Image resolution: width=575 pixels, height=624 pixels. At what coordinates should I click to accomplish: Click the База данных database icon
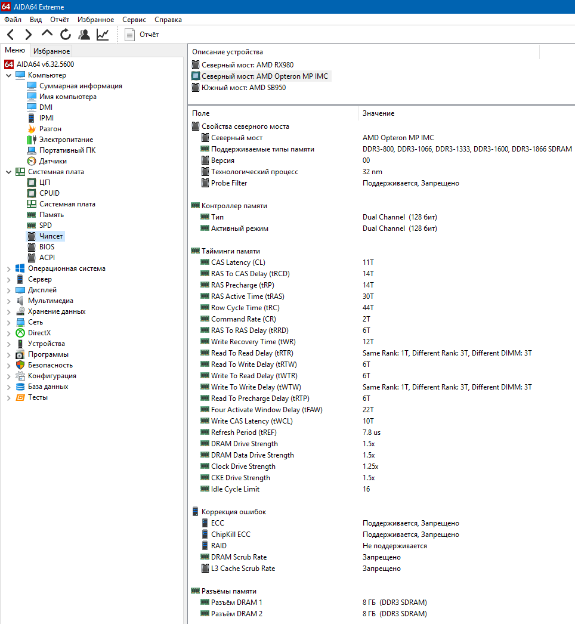pos(20,387)
